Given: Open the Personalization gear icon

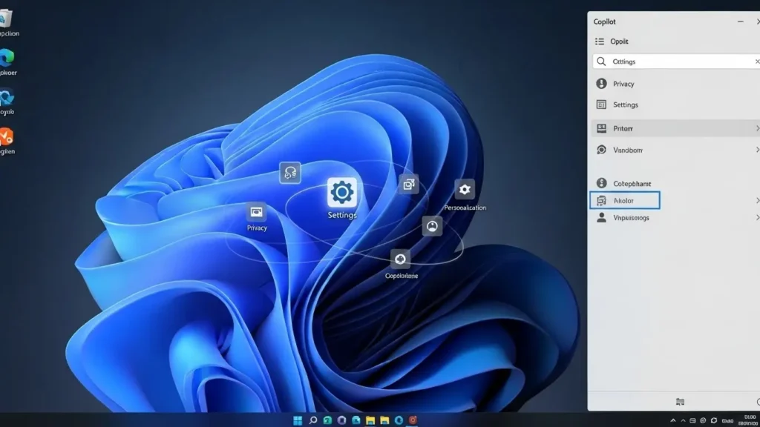Looking at the screenshot, I should click(465, 190).
